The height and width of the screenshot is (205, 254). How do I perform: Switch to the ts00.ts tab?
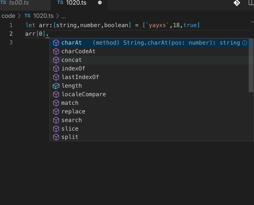point(19,3)
